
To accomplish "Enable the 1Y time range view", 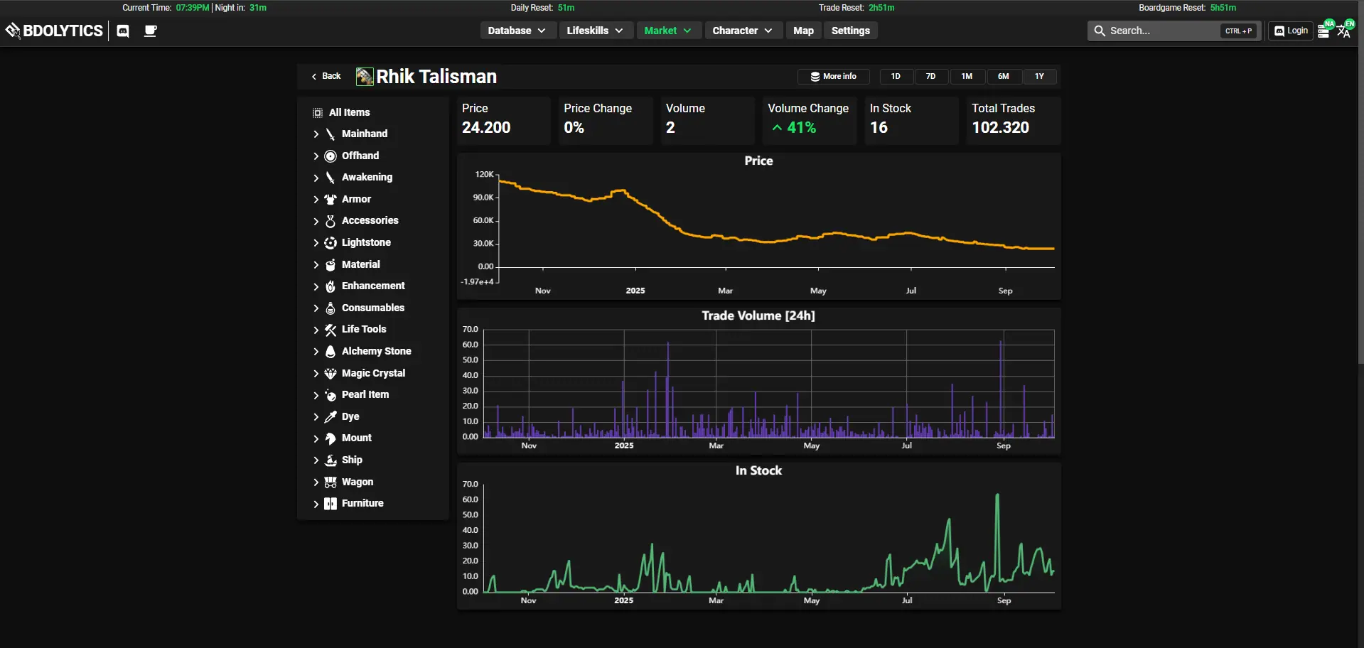I will [1039, 76].
